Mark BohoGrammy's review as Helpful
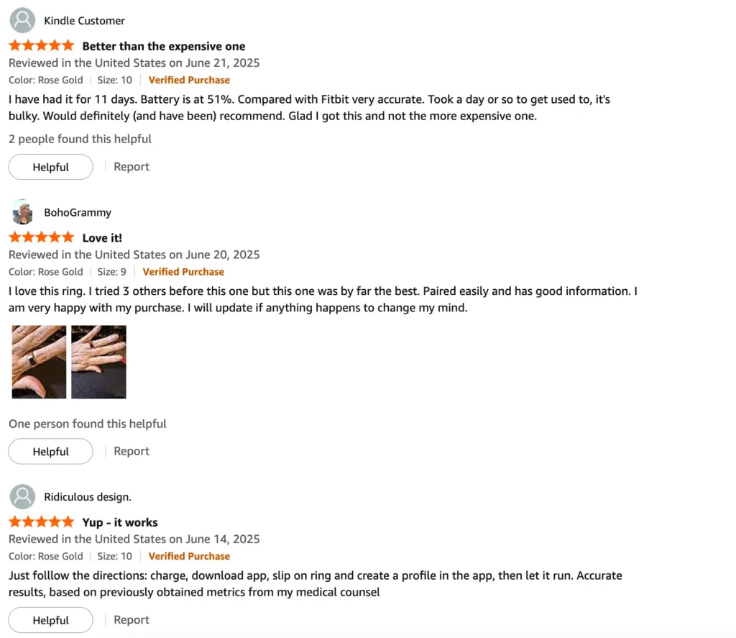The width and height of the screenshot is (736, 638). coord(51,452)
